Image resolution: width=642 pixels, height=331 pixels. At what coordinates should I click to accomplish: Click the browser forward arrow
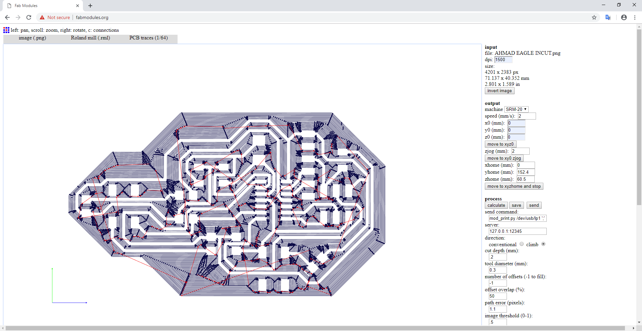pos(18,17)
